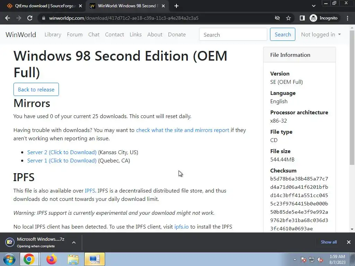
Task: Click the computer monitor taskbar app
Action: [94, 259]
